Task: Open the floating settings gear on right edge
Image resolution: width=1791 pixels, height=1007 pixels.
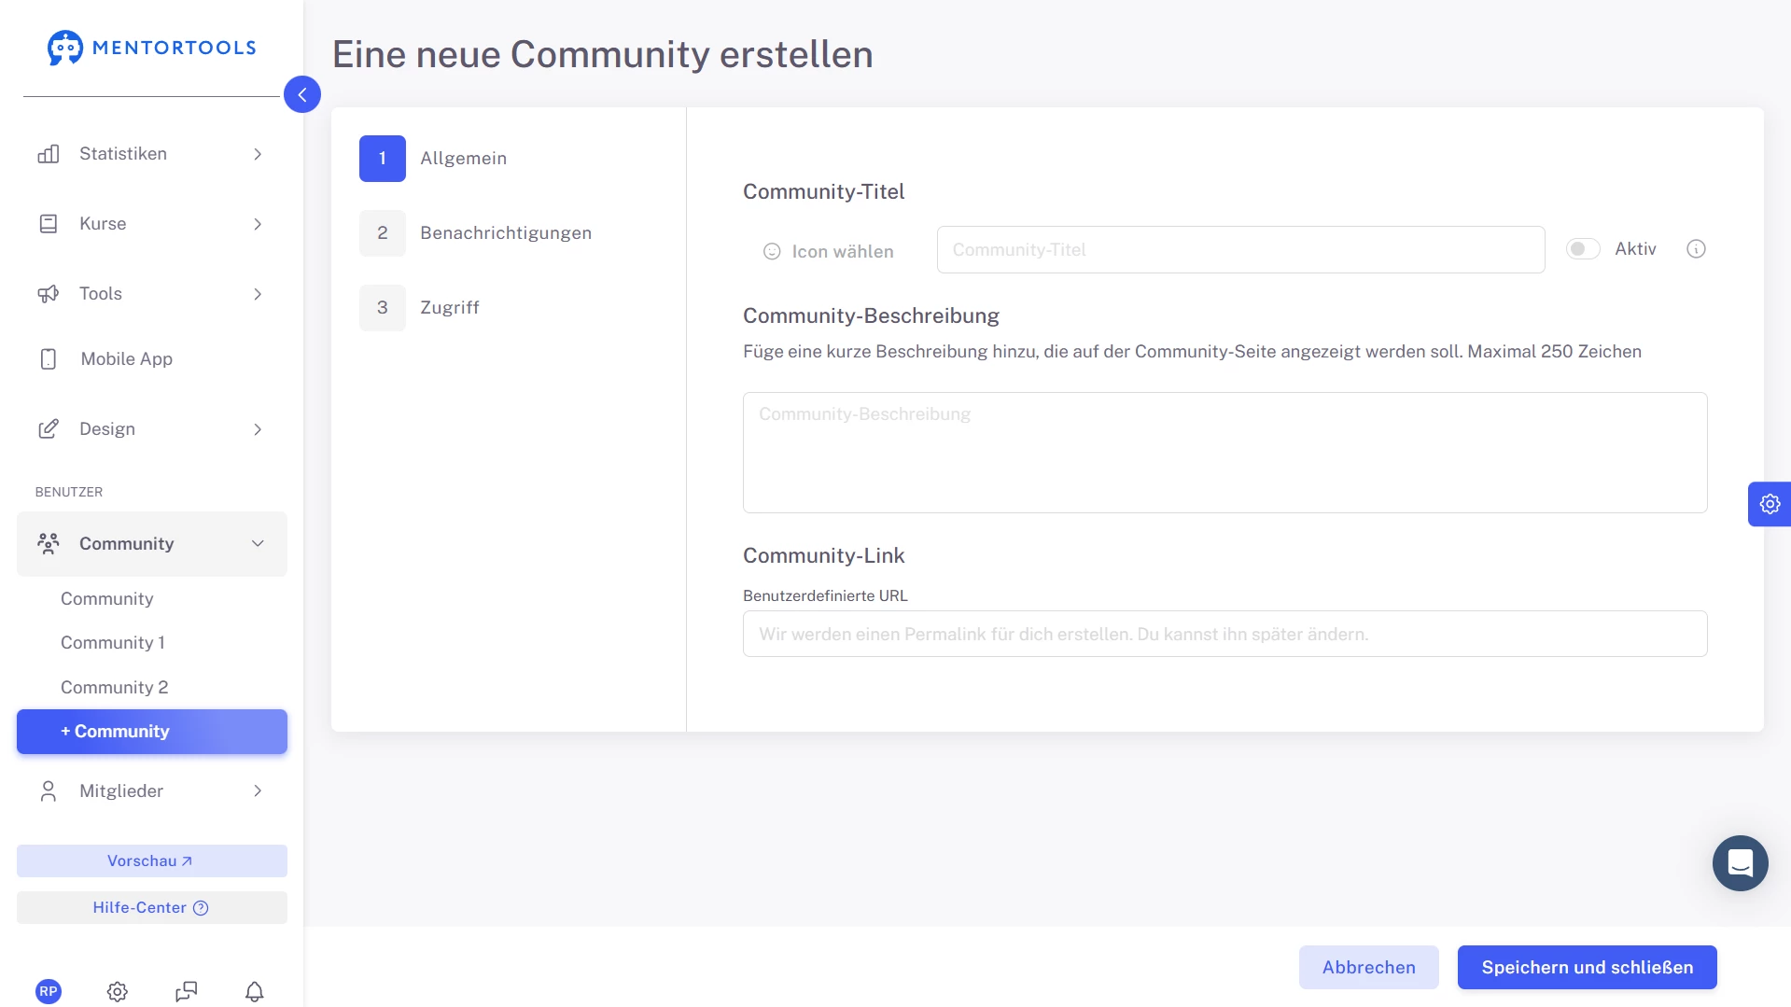Action: point(1769,504)
